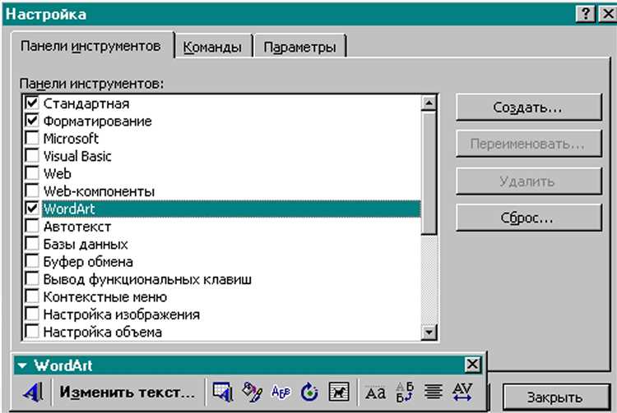The image size is (617, 413).
Task: Toggle WordArt Vertical Text icon
Action: click(405, 392)
